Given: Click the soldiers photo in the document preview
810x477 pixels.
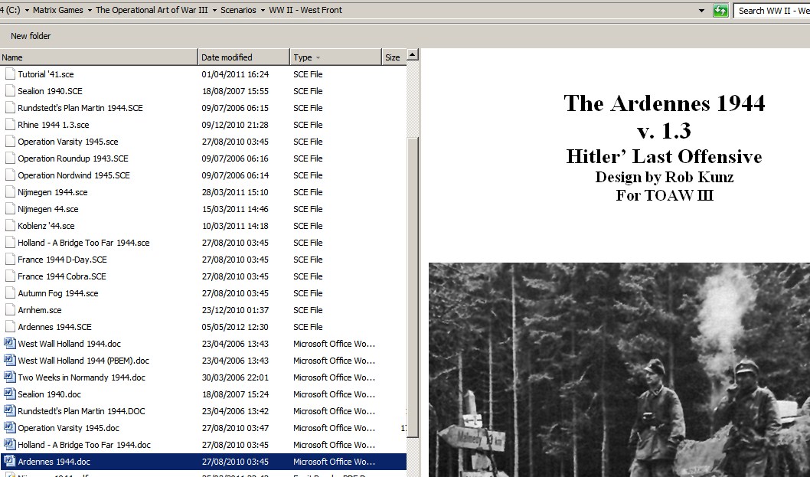Looking at the screenshot, I should (619, 370).
